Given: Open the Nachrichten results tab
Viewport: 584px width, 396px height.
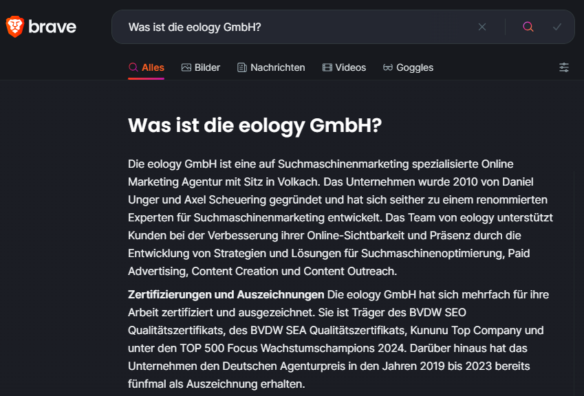Looking at the screenshot, I should (x=271, y=67).
